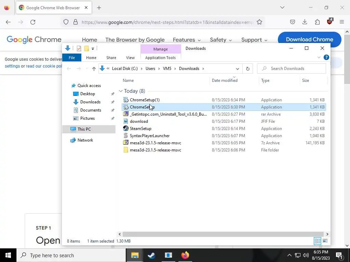Click Manage contextual tab

point(161,49)
